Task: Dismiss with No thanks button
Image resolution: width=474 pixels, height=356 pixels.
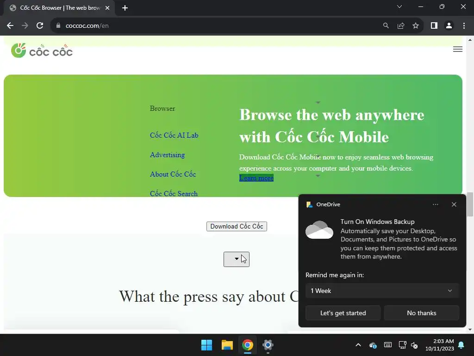Action: coord(421,313)
